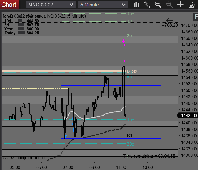Click the zoom out magnifier icon
Screen dimensions: 198x170
[x=169, y=5]
